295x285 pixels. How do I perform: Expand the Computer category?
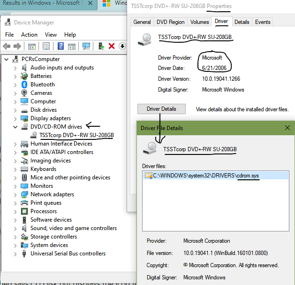pyautogui.click(x=15, y=102)
